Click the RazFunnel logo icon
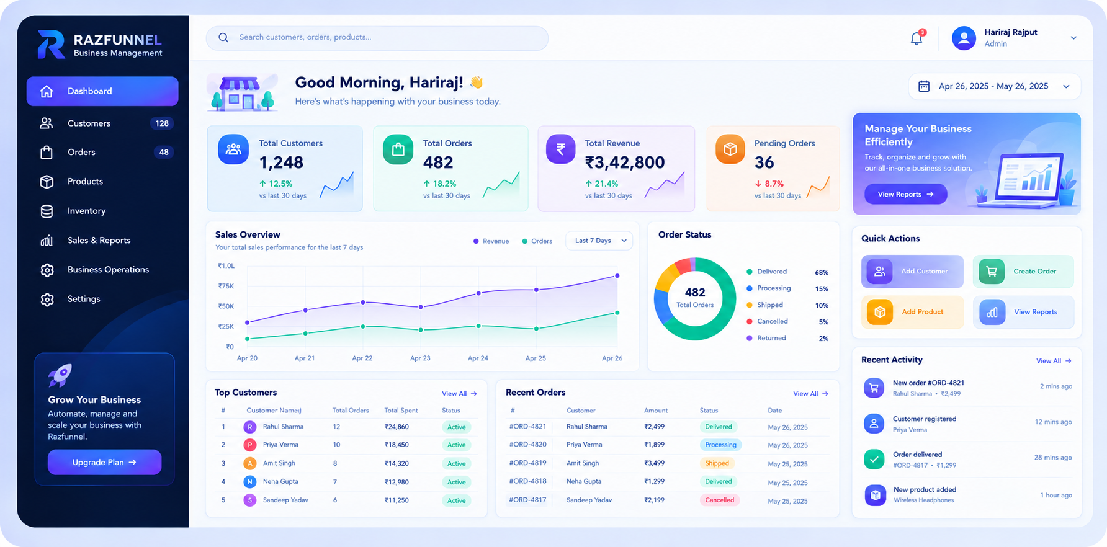 click(x=51, y=44)
